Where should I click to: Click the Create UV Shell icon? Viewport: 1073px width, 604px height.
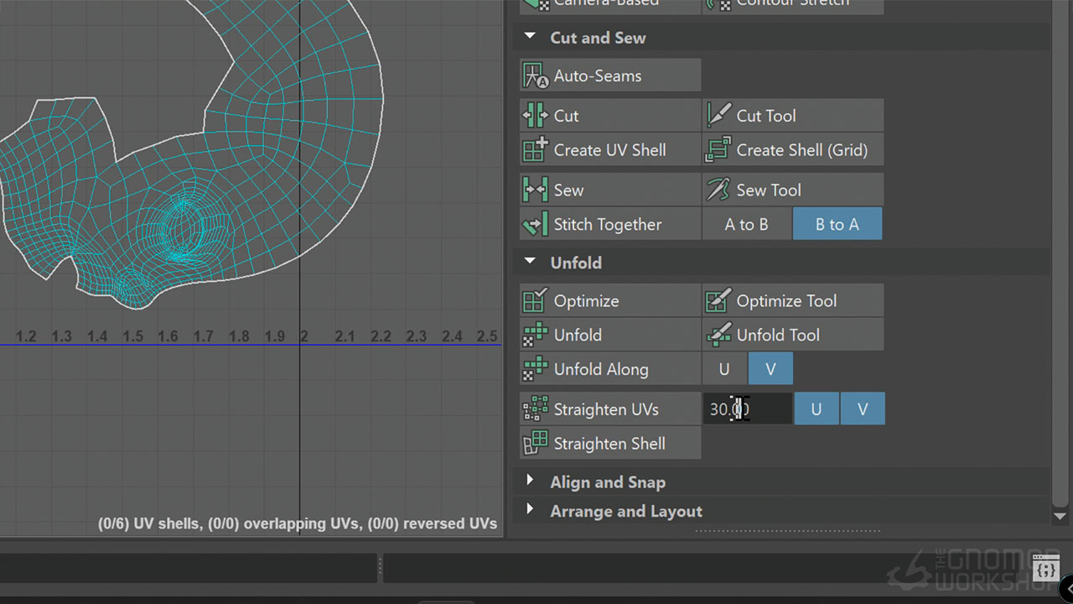535,150
